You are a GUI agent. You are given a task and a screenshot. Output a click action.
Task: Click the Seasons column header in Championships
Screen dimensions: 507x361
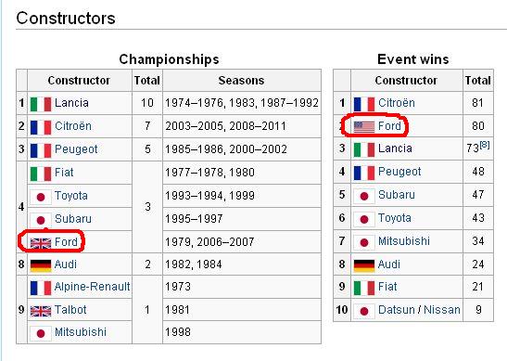pyautogui.click(x=242, y=81)
